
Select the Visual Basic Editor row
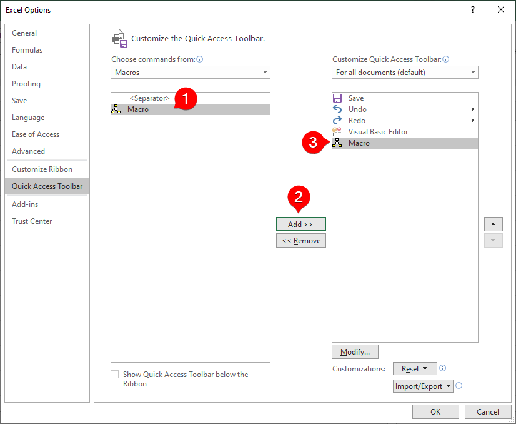pos(405,132)
